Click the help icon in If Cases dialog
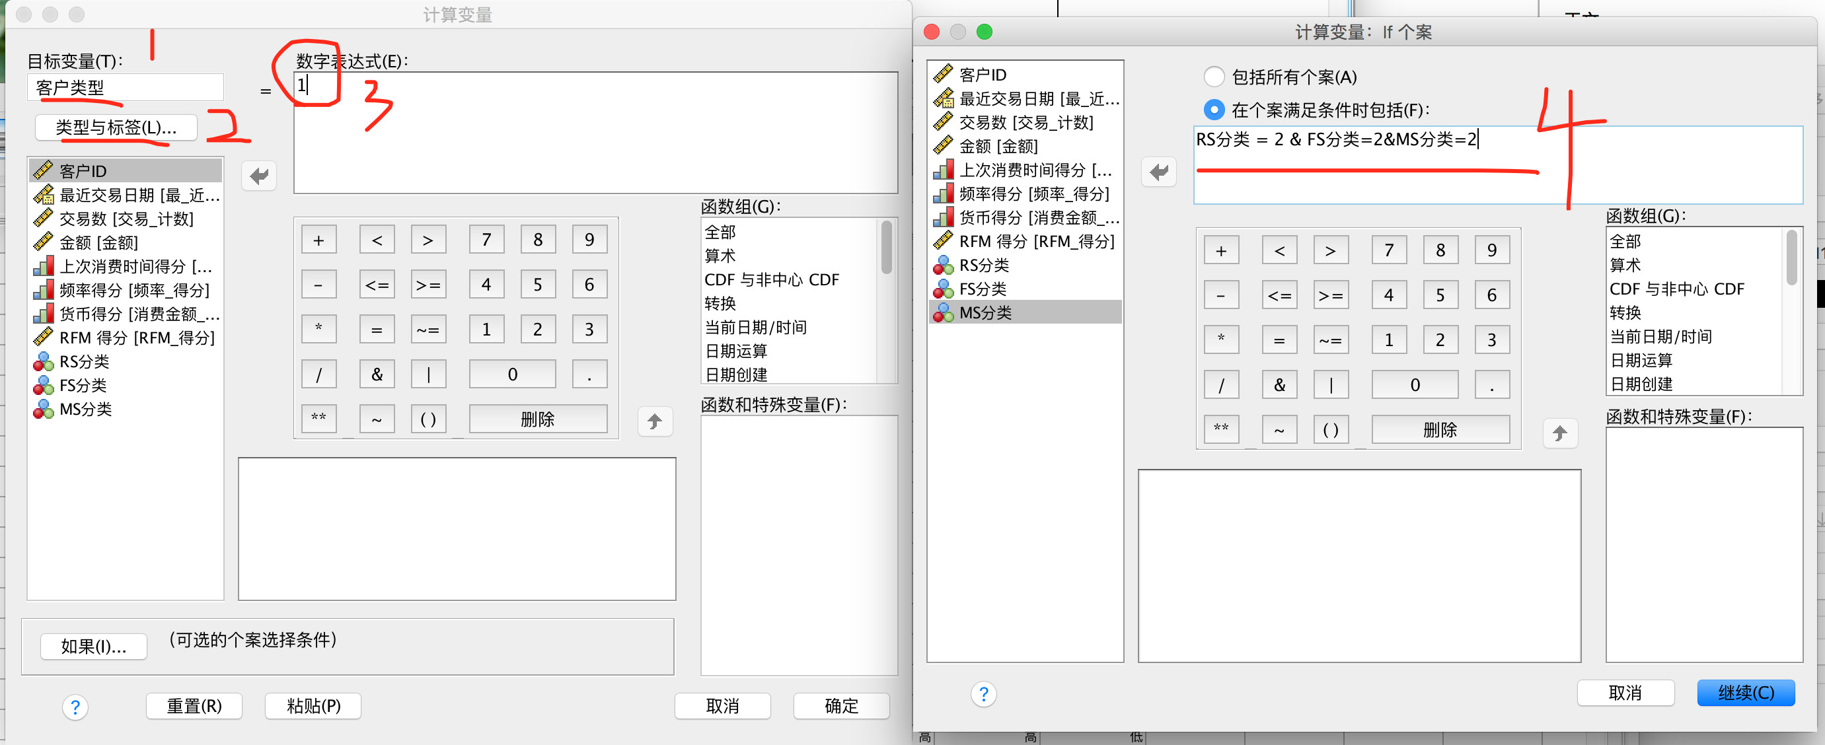This screenshot has width=1825, height=745. pyautogui.click(x=983, y=694)
